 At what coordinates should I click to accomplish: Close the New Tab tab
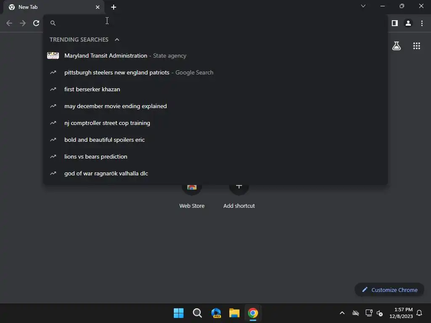[x=98, y=7]
